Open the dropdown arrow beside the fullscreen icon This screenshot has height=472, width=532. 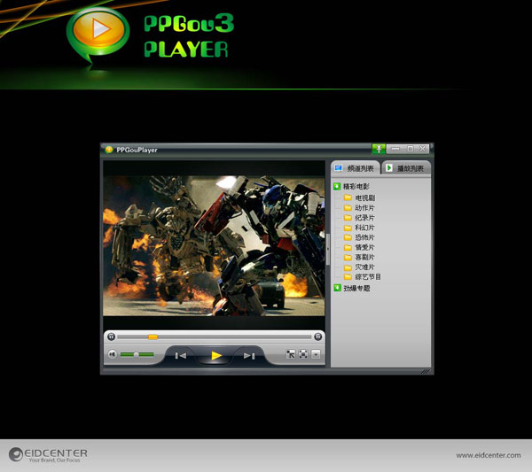tap(316, 354)
